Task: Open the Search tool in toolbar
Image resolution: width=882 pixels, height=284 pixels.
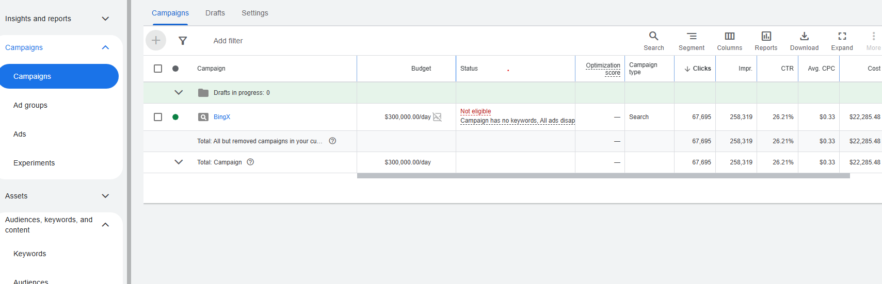Action: point(653,41)
